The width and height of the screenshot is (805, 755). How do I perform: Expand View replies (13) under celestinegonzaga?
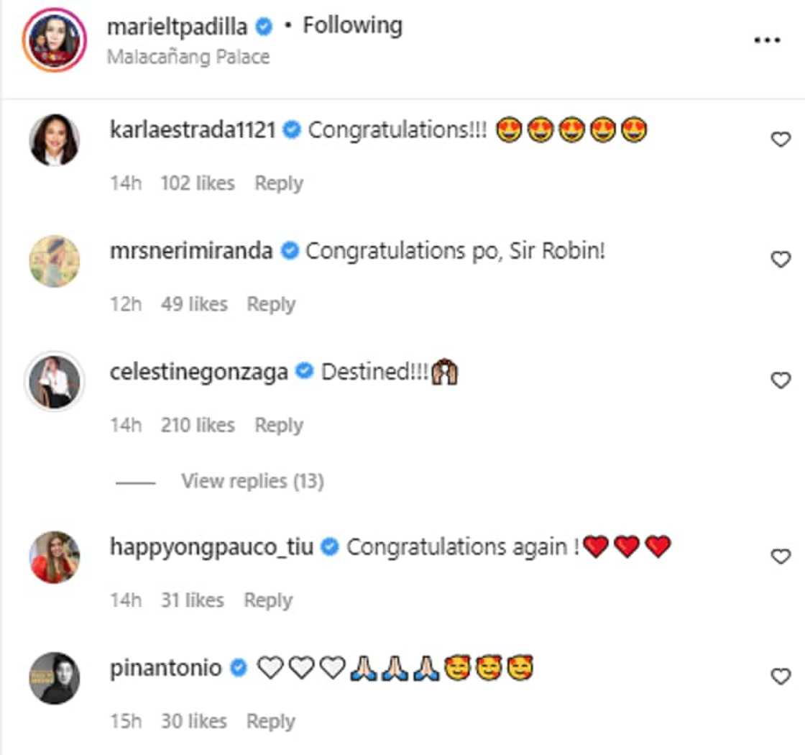click(x=252, y=481)
